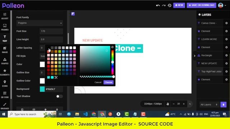Open settings for Top HighPaid Jobs layer

click(226, 72)
